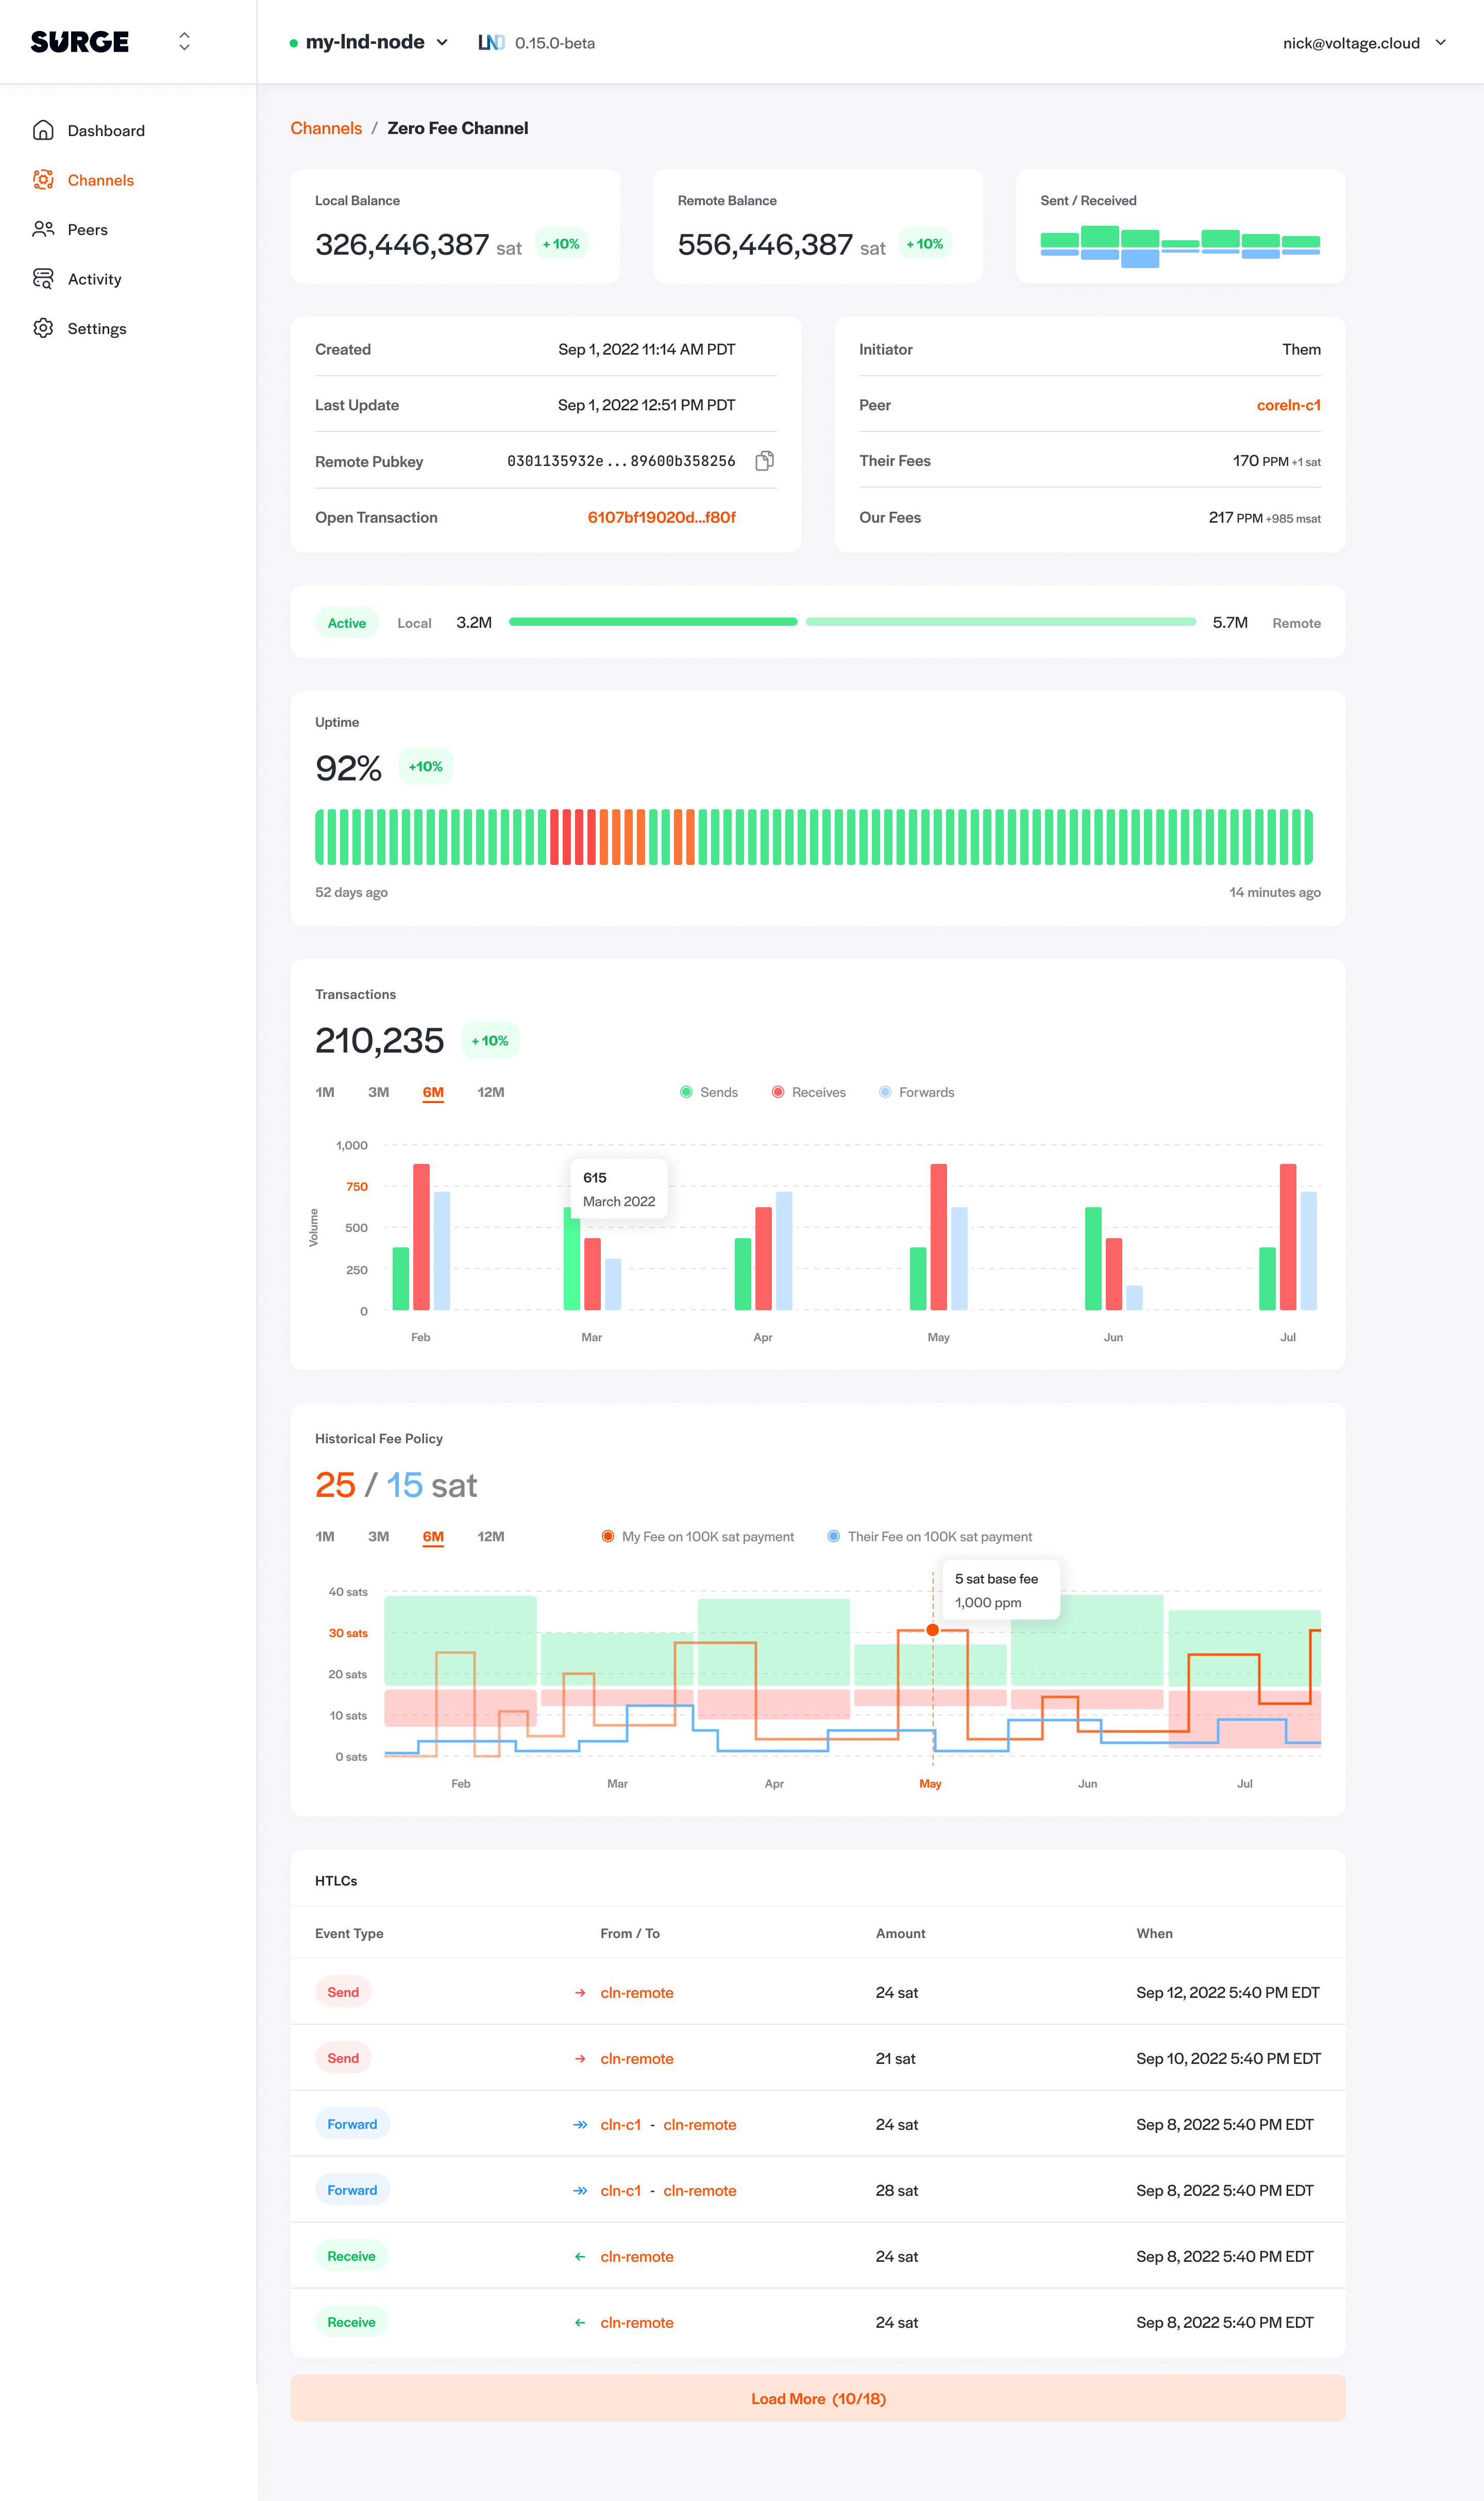
Task: Click the Activity sidebar icon
Action: [x=43, y=279]
